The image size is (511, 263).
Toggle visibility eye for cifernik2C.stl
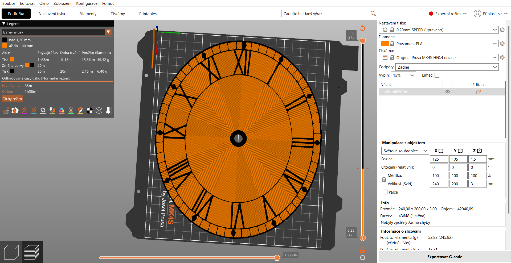pyautogui.click(x=448, y=92)
